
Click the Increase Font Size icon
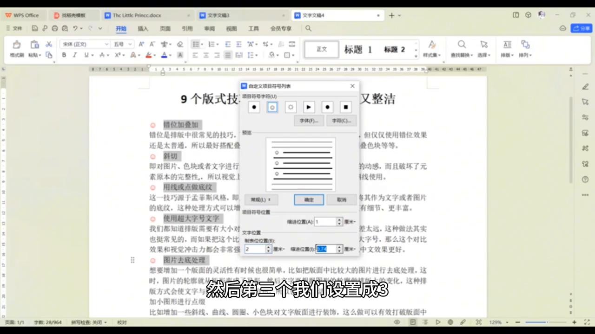[141, 44]
